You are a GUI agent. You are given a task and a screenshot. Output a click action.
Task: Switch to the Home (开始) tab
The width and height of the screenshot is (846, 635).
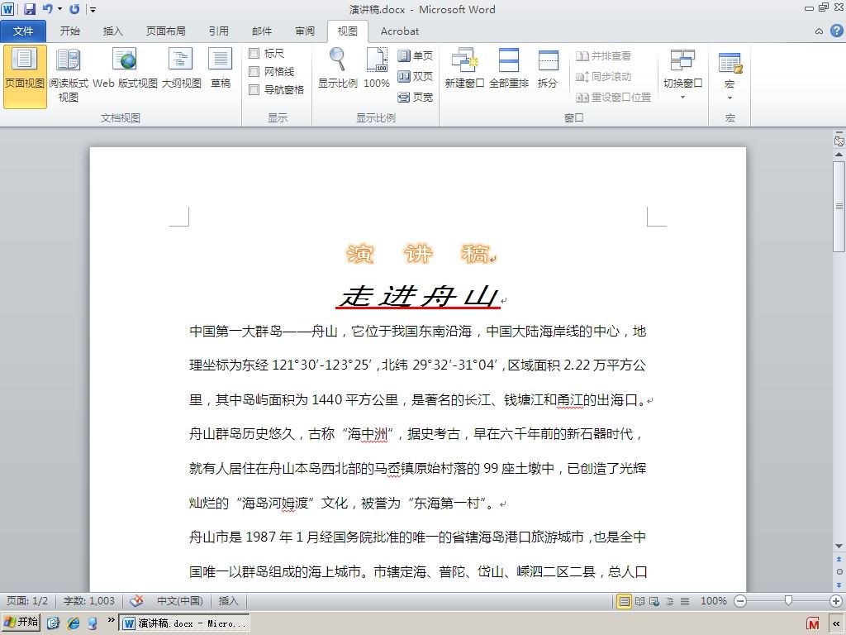point(69,31)
